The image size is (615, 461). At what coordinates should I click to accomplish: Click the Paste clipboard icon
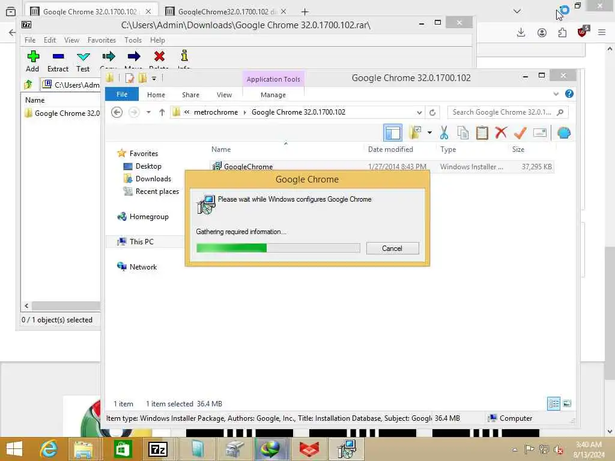[482, 133]
